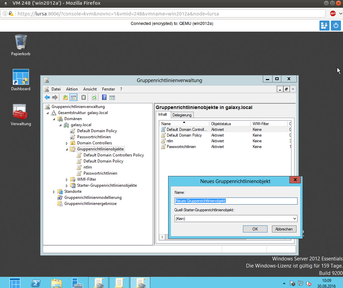Click the Name text input field
The width and height of the screenshot is (343, 288).
point(236,201)
